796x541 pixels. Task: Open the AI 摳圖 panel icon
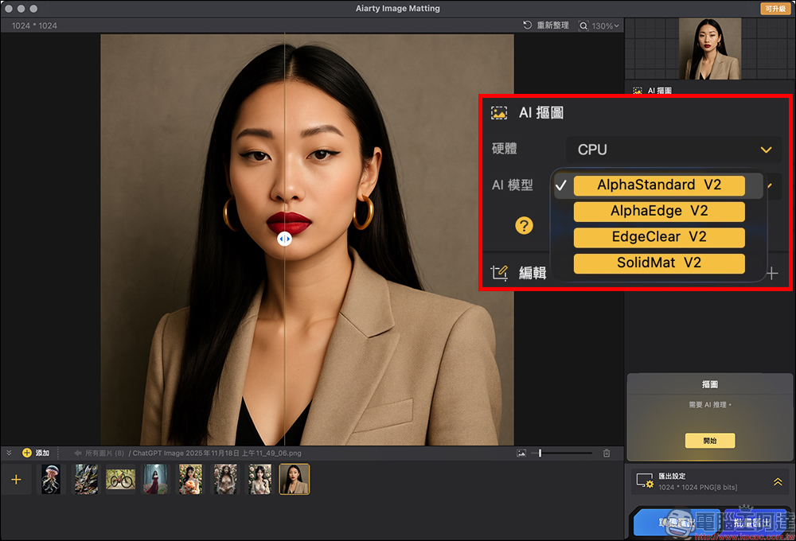(x=499, y=112)
